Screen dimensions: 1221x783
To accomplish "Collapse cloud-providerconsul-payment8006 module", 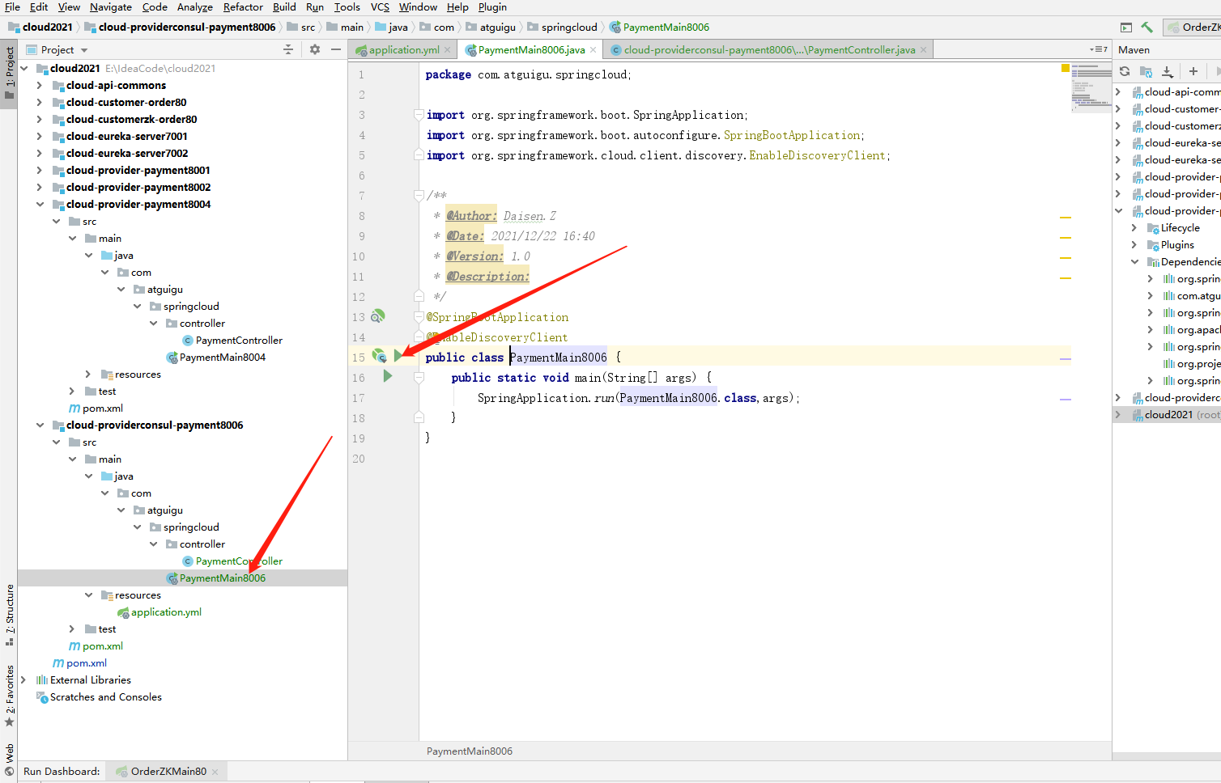I will 40,425.
